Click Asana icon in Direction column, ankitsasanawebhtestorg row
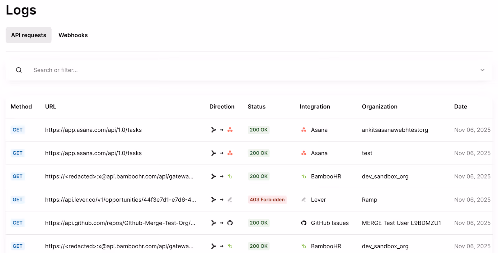 point(230,130)
